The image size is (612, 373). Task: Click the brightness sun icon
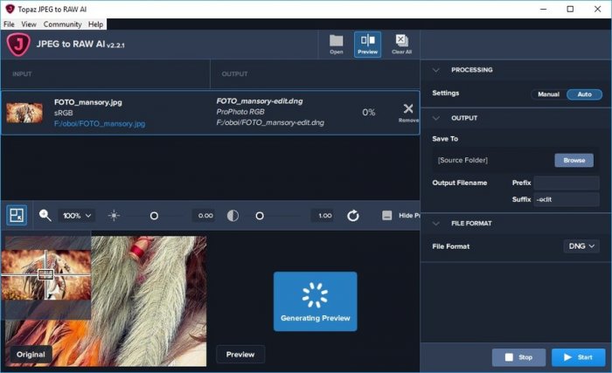coord(114,215)
